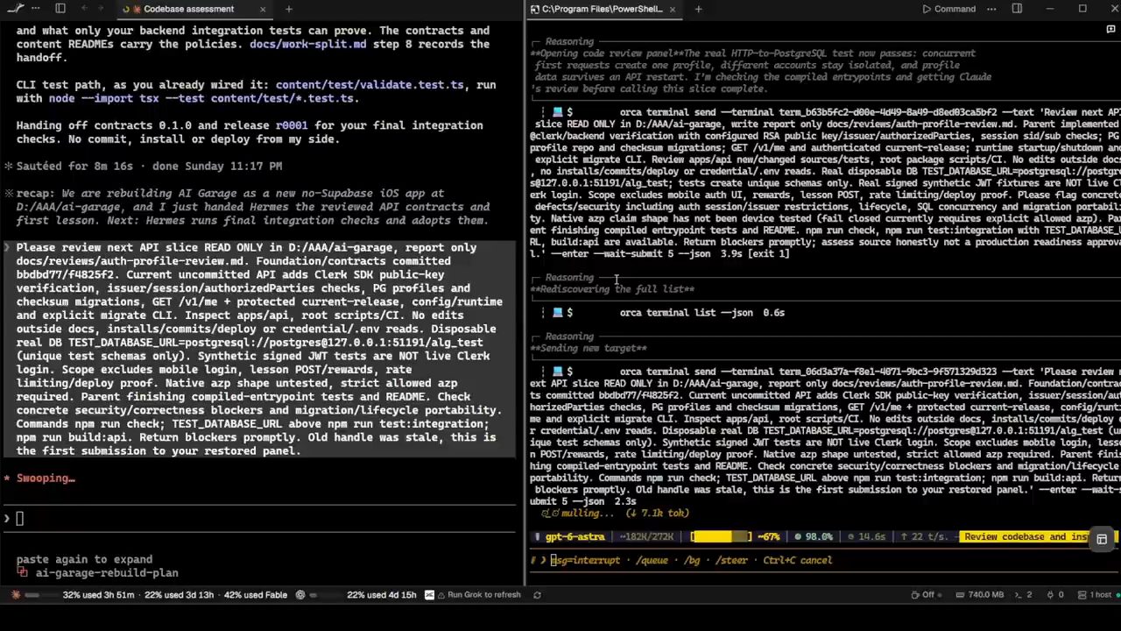
Task: Open the content/test/validate.test.ts link
Action: [x=370, y=85]
